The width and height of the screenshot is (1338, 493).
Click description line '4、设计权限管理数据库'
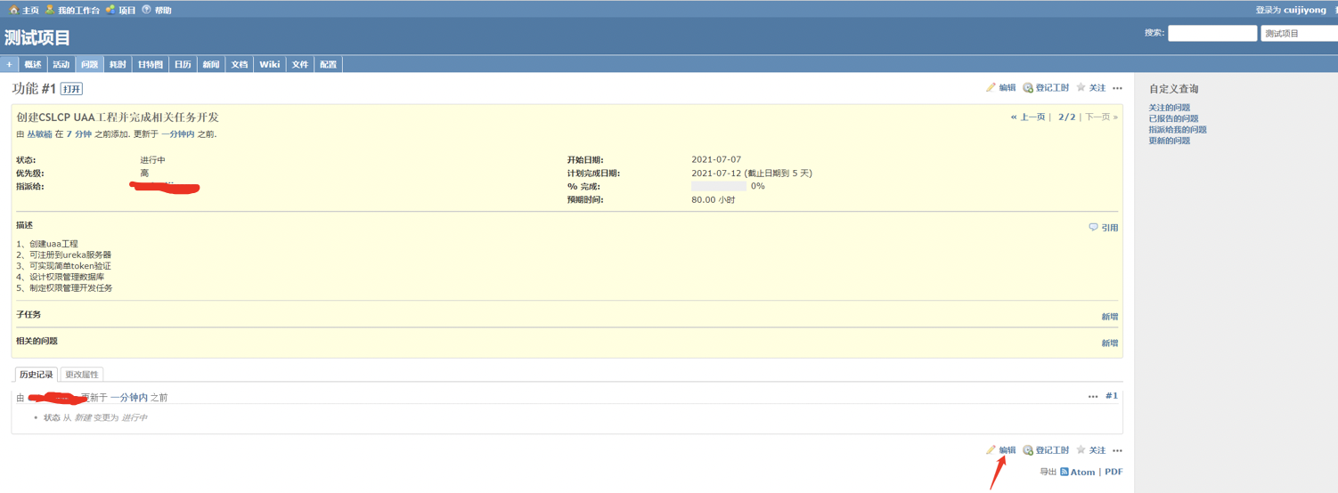click(61, 278)
